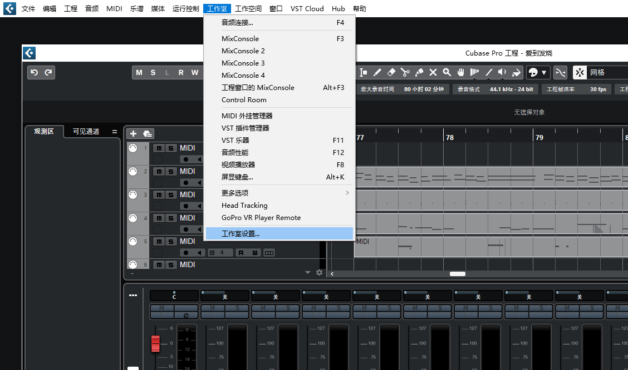
Task: Open the 运行控制 menu
Action: (x=185, y=8)
